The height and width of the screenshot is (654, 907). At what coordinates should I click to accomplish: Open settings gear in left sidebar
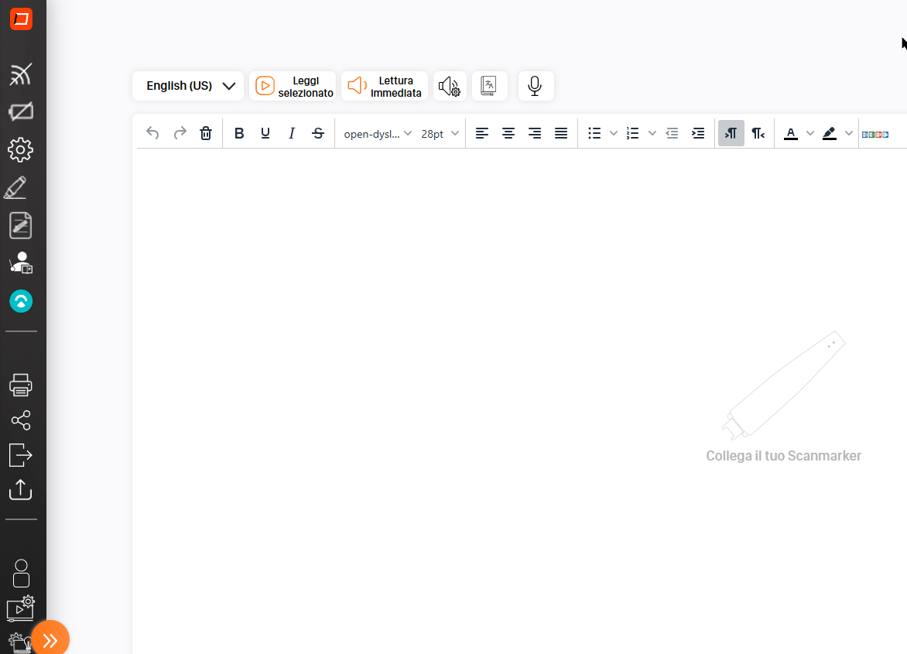click(x=21, y=149)
